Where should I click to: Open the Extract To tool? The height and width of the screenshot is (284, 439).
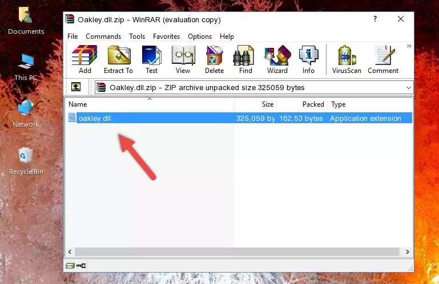coord(118,60)
